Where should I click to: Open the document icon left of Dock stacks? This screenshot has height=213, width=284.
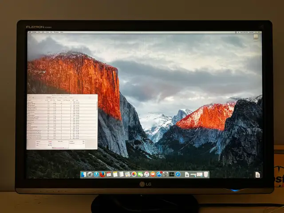coord(187,174)
